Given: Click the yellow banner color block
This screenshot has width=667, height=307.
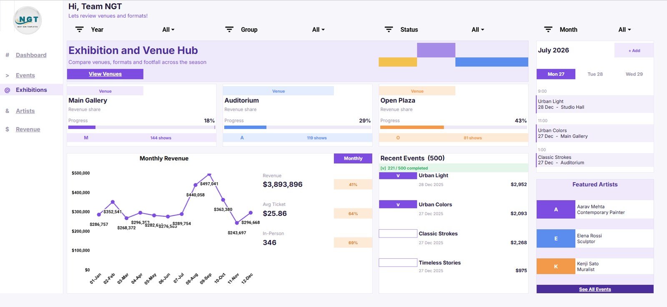Looking at the screenshot, I should point(398,62).
